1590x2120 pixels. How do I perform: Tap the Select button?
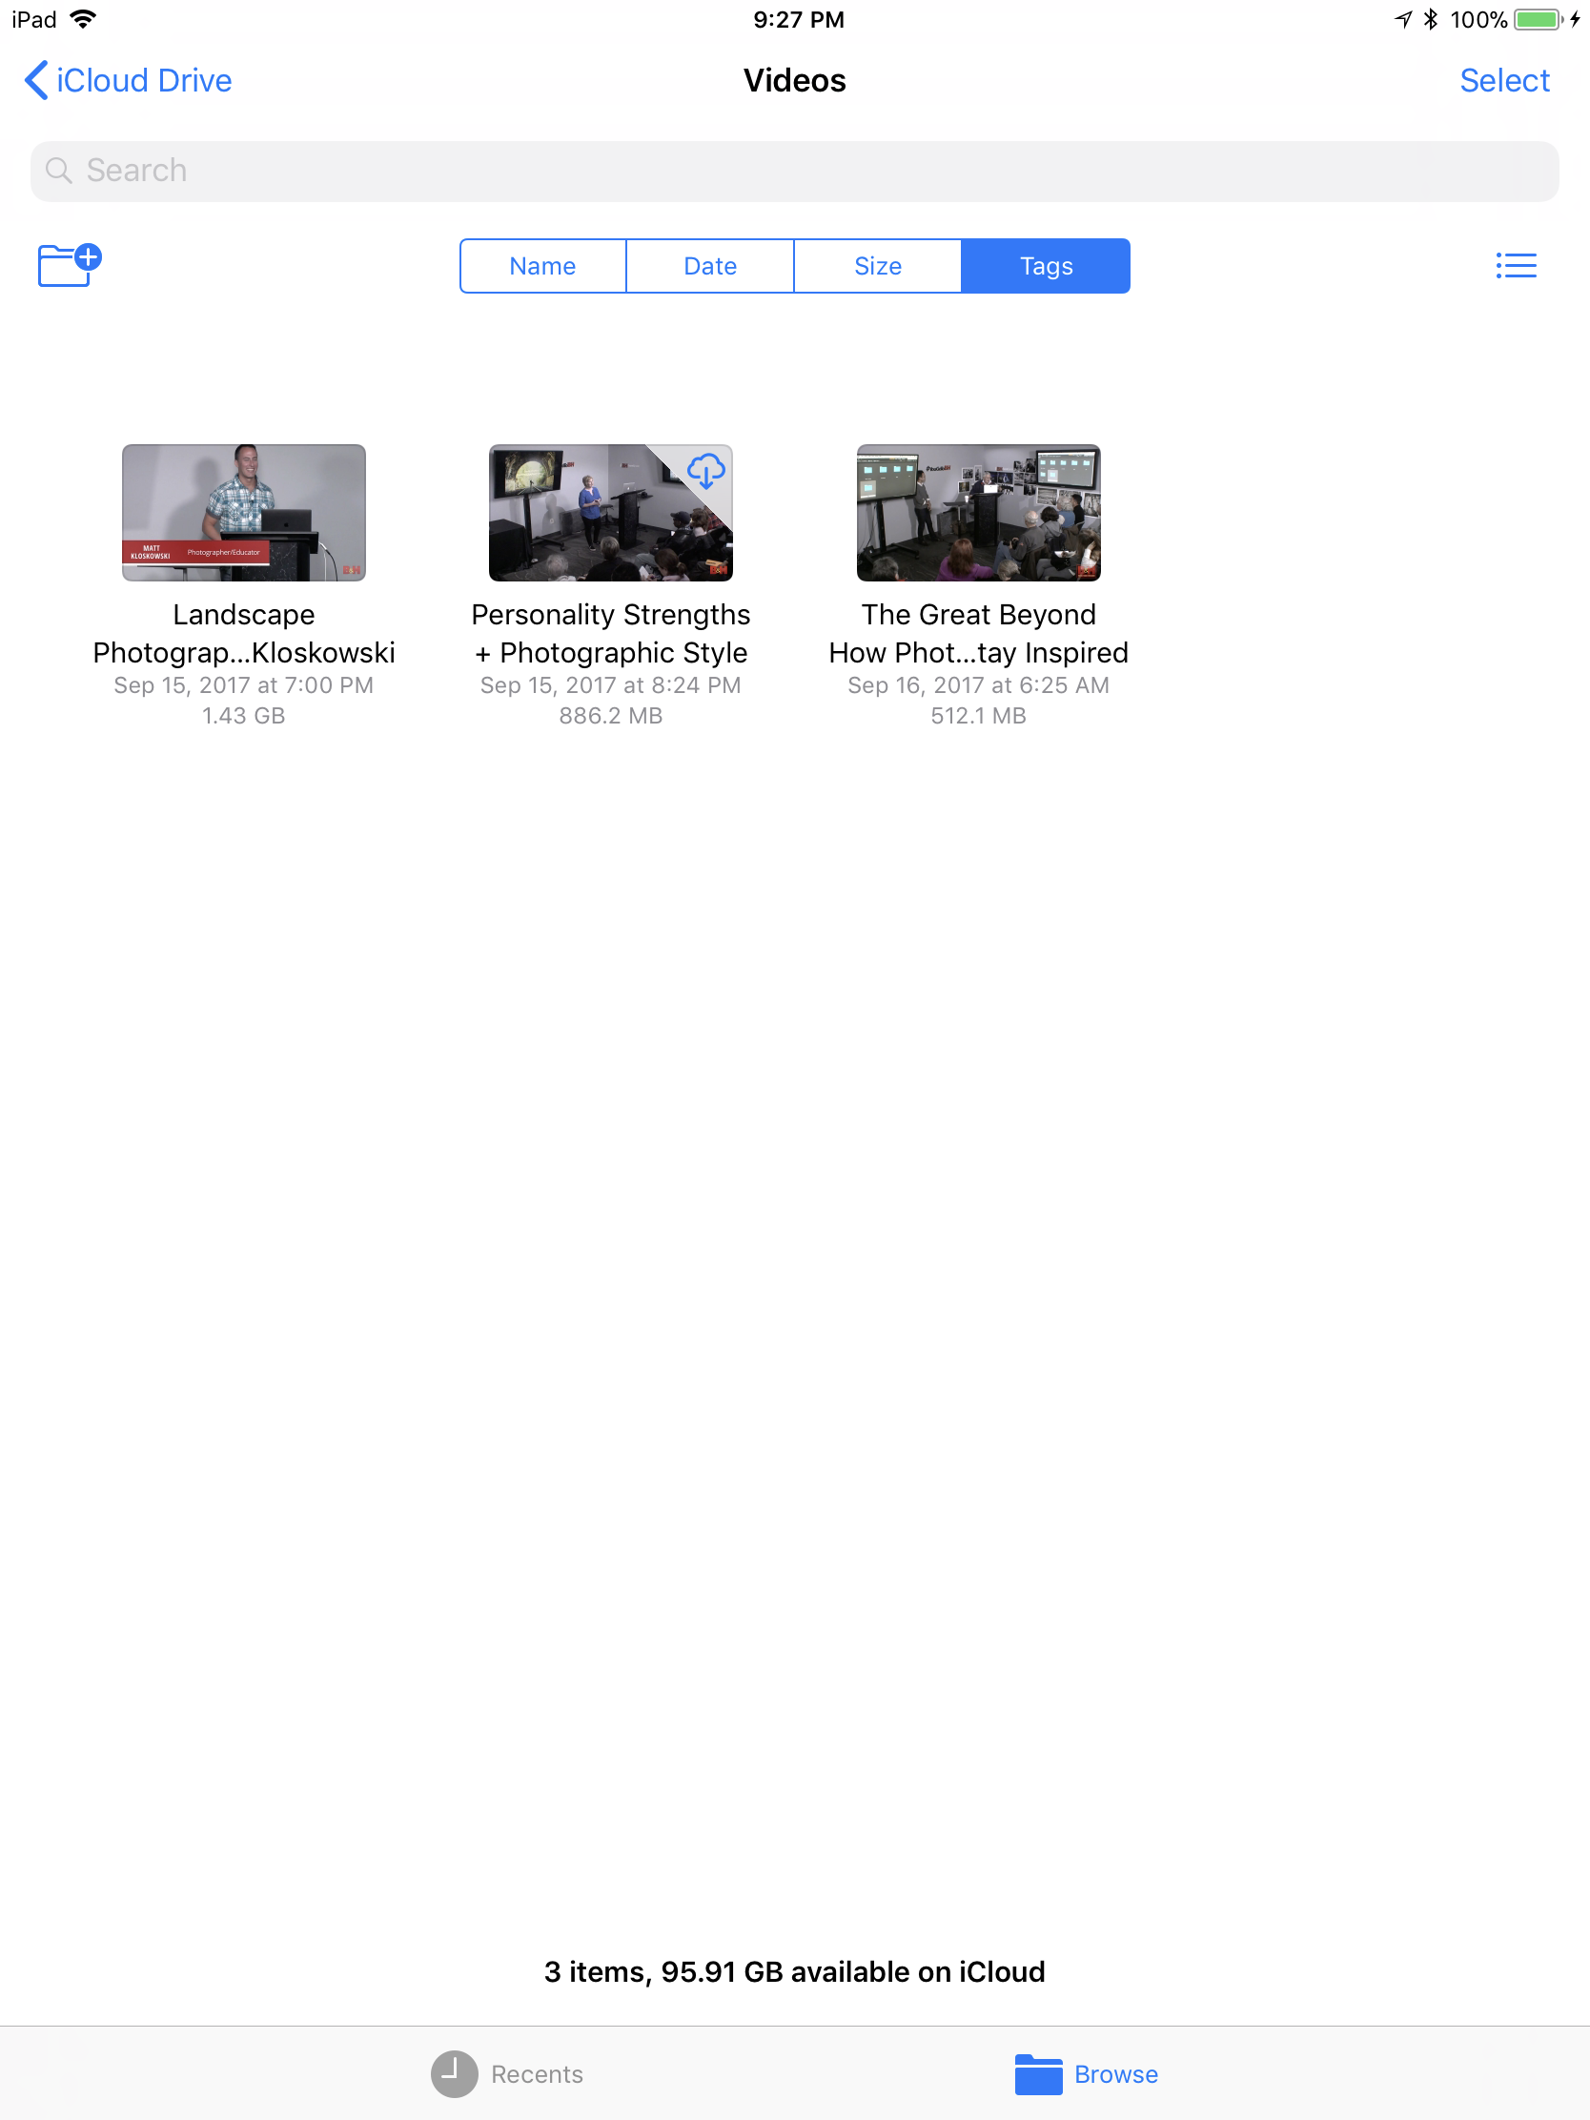pos(1504,80)
